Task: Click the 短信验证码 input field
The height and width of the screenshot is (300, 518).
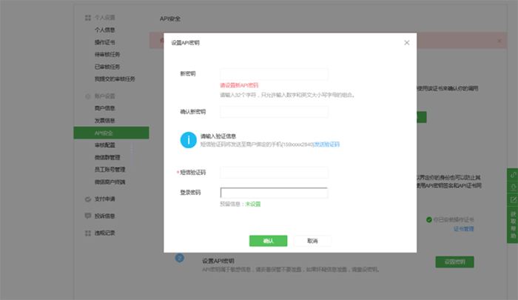Action: (274, 173)
